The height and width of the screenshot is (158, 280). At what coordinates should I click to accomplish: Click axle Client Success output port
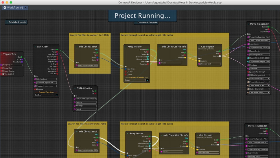[x=57, y=49]
